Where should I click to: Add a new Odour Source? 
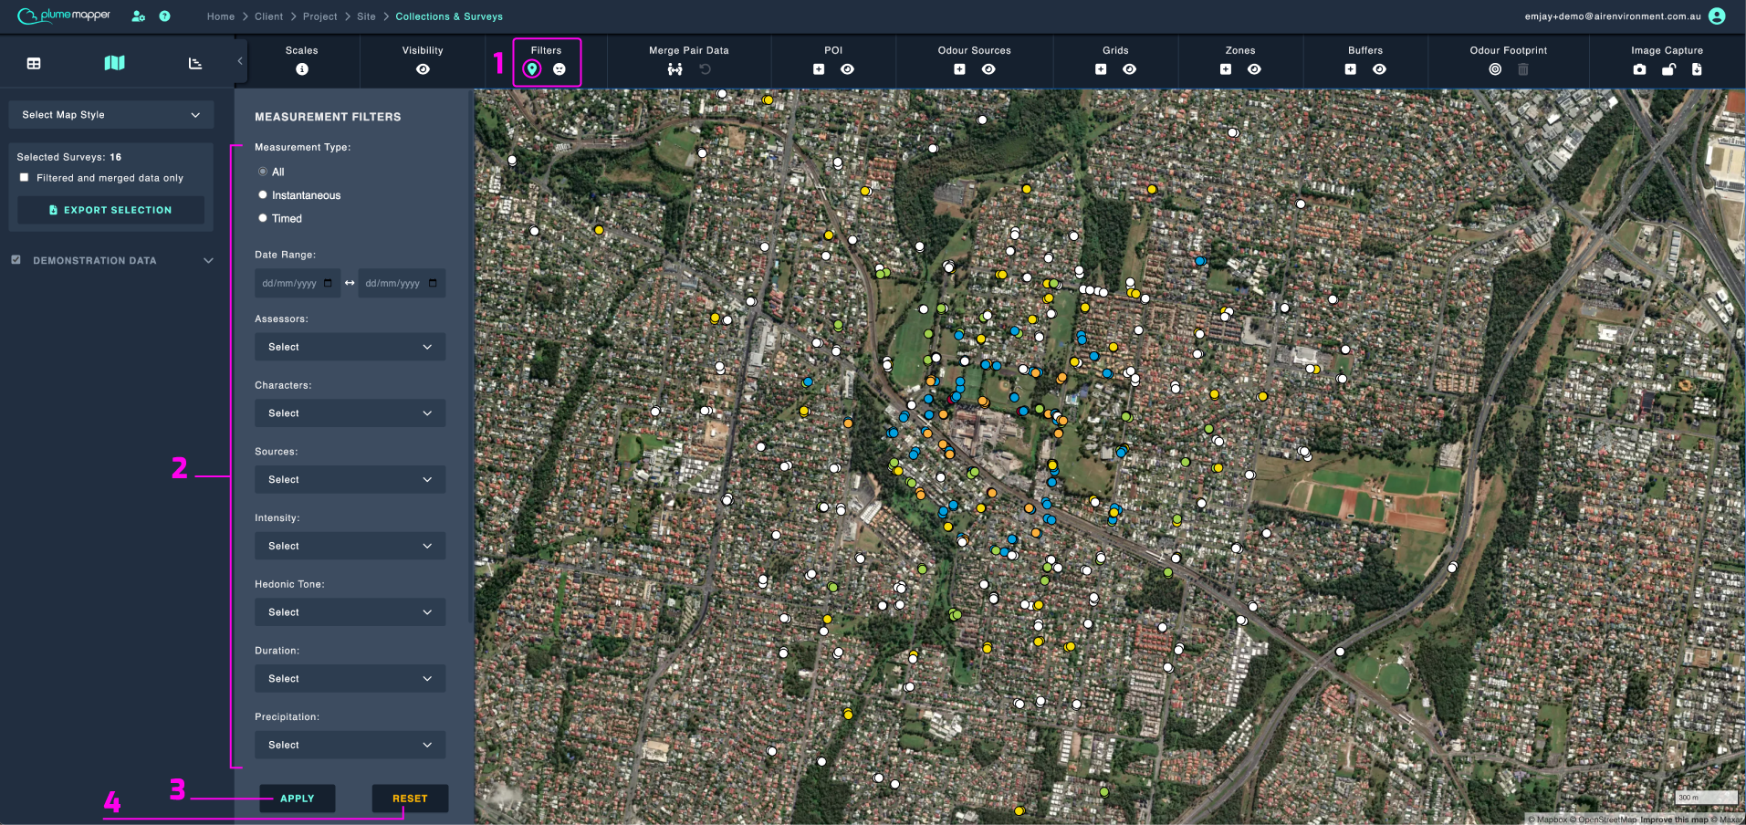click(959, 69)
